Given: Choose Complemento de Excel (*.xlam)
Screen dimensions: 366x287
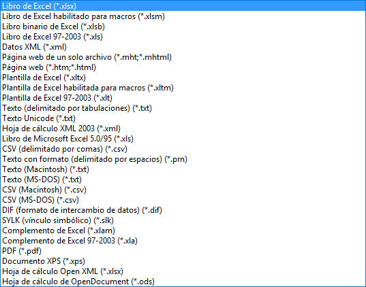Looking at the screenshot, I should click(x=183, y=231).
